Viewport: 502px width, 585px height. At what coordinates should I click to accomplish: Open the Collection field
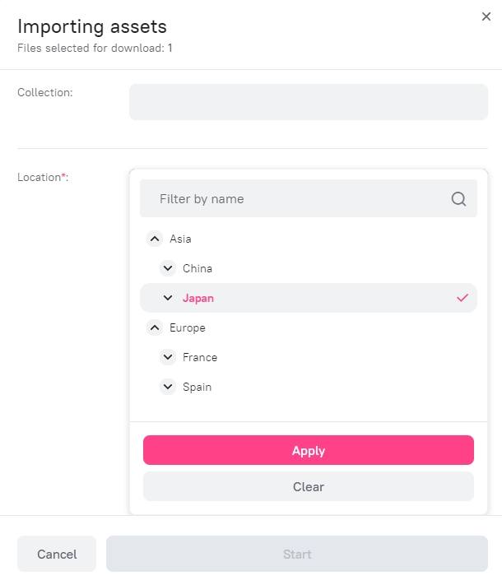point(309,102)
